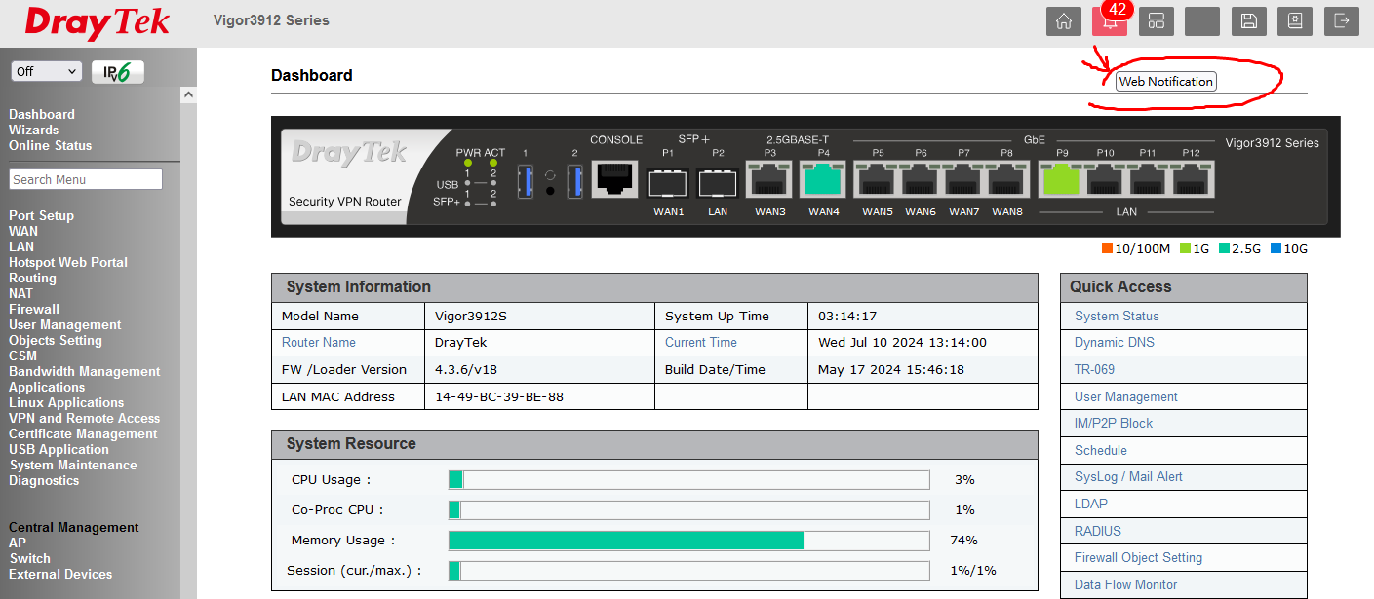Click the floppy disk save icon
Viewport: 1374px width, 599px height.
[x=1249, y=21]
